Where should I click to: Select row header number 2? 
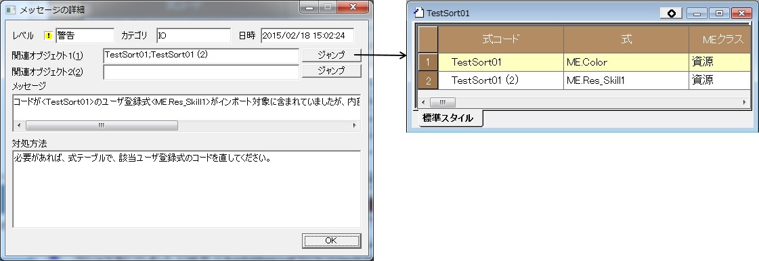coord(429,80)
